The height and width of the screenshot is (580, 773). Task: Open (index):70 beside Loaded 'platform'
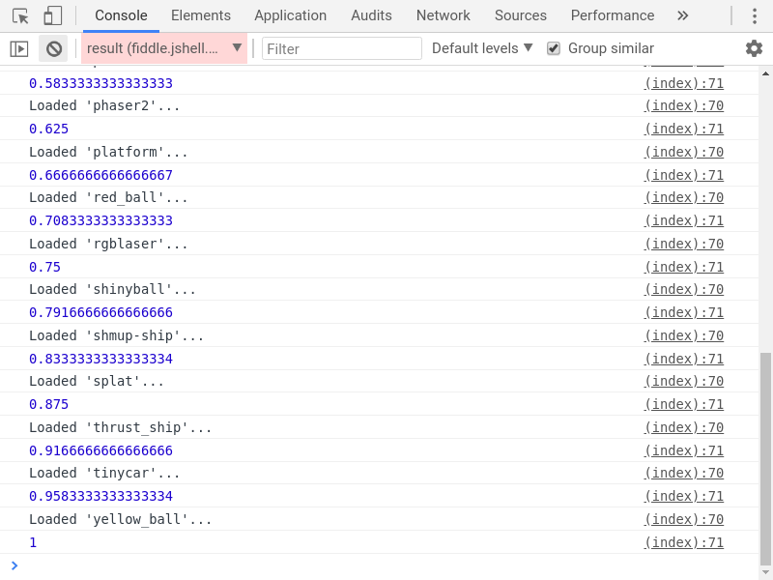coord(685,152)
